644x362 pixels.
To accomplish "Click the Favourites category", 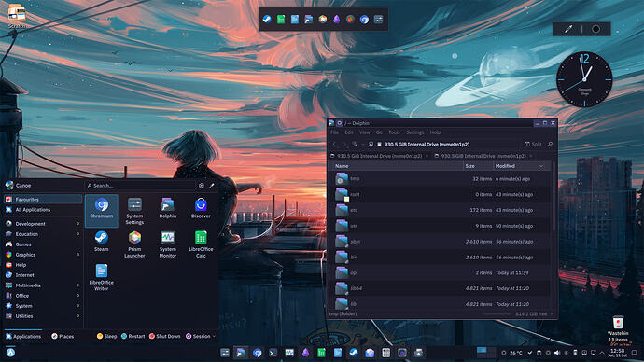I will [x=43, y=200].
